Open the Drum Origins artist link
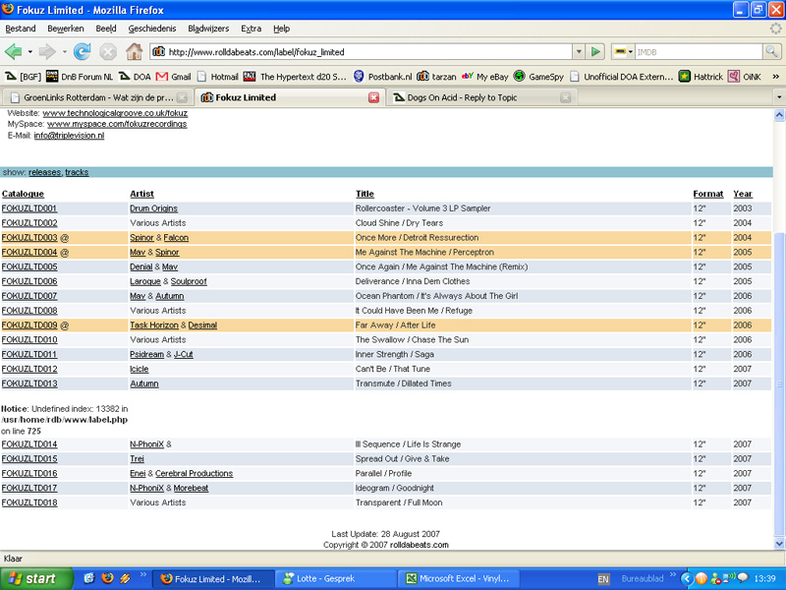 point(154,208)
